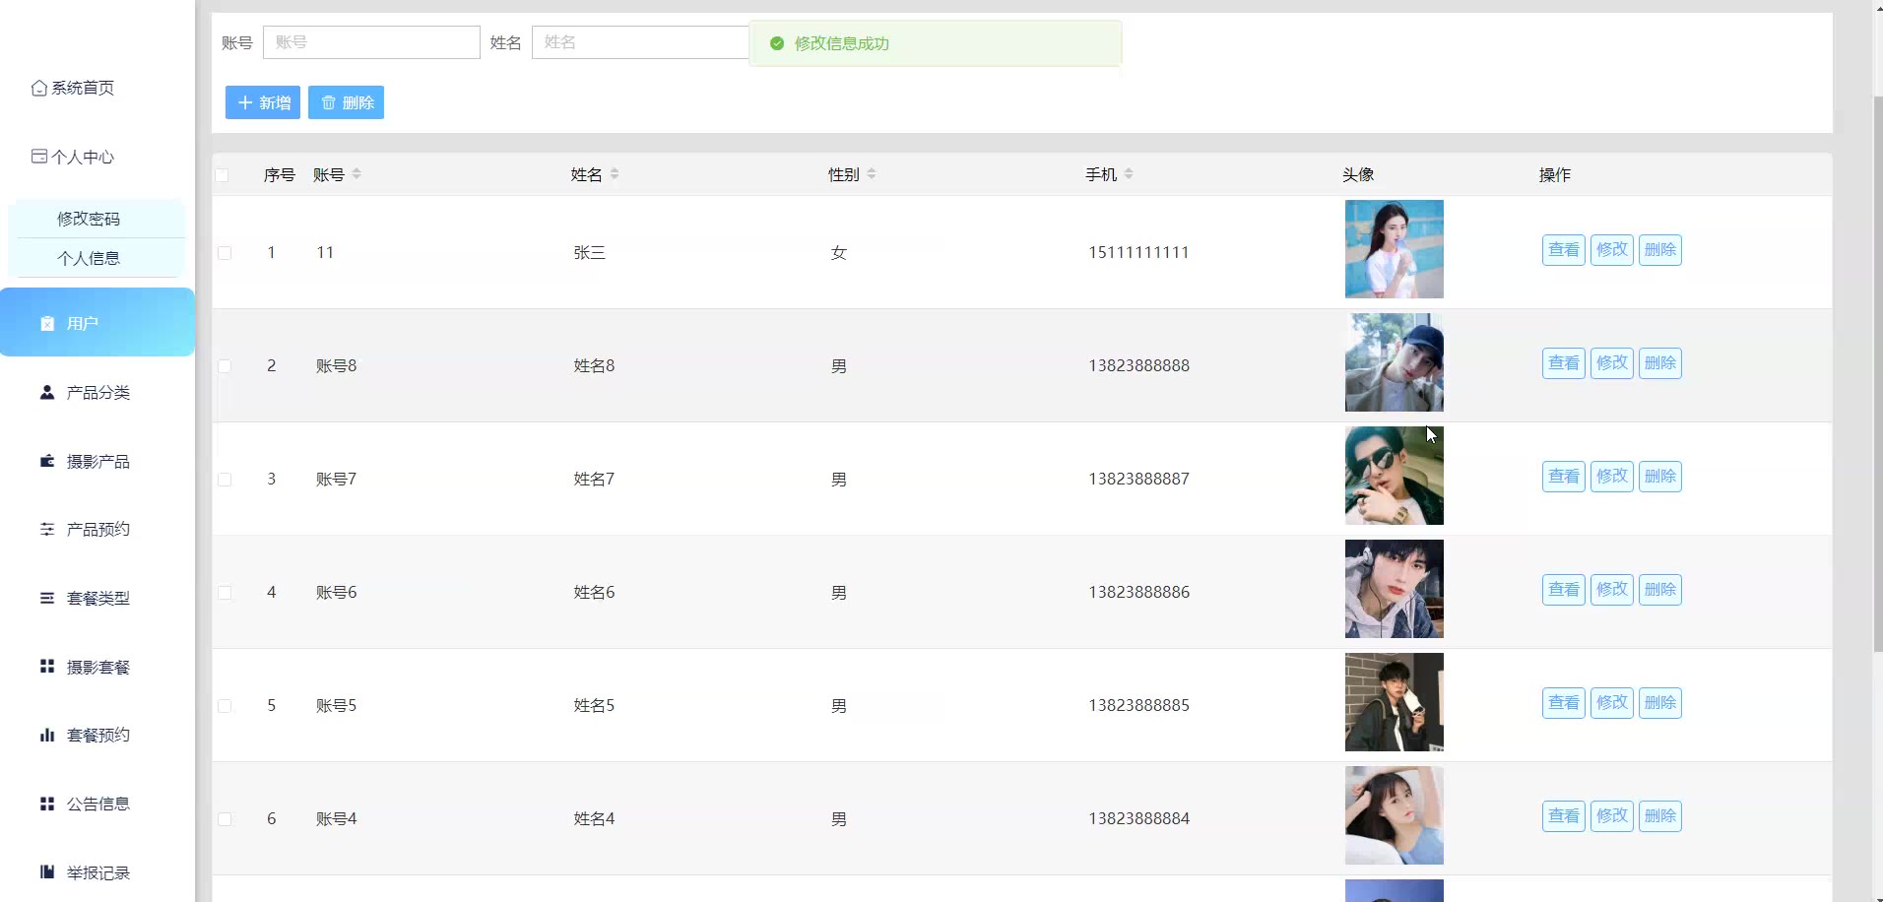Toggle the select-all checkbox in table header
The height and width of the screenshot is (902, 1883).
point(222,175)
